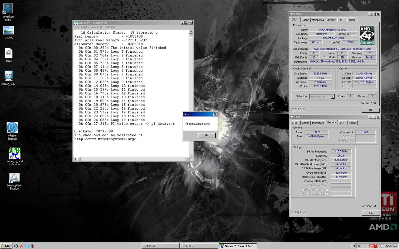The image size is (399, 249).
Task: Switch to SPD tab in upper CPU-Z window
Action: click(341, 20)
